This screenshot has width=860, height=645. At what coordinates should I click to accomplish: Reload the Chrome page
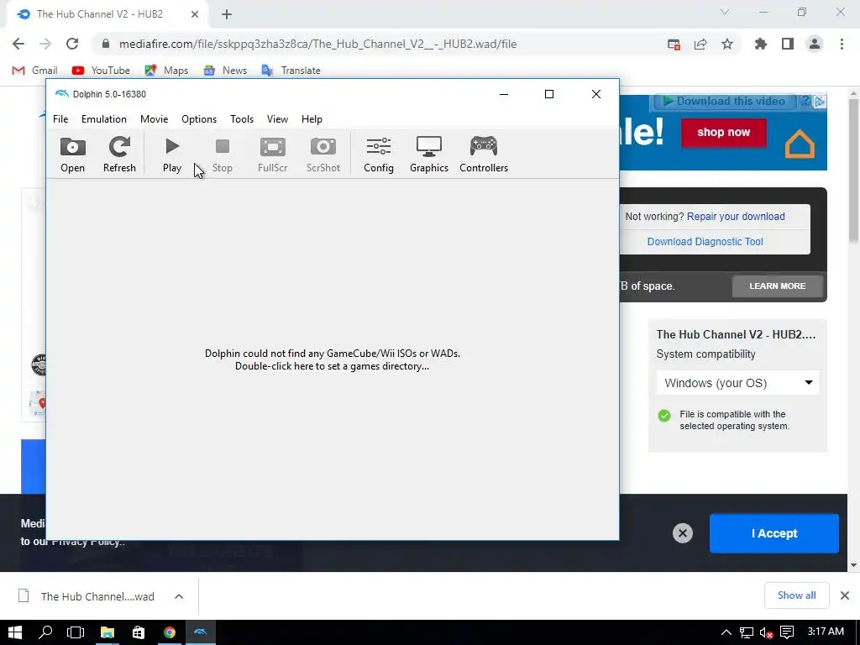tap(72, 44)
